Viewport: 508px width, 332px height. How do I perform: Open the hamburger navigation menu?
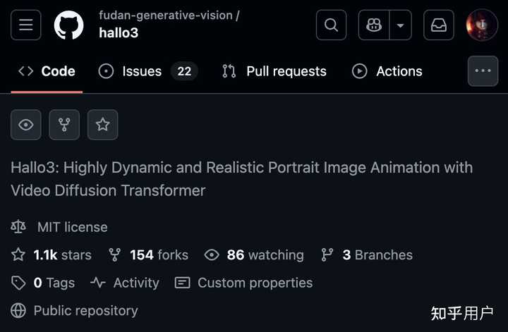pyautogui.click(x=26, y=25)
